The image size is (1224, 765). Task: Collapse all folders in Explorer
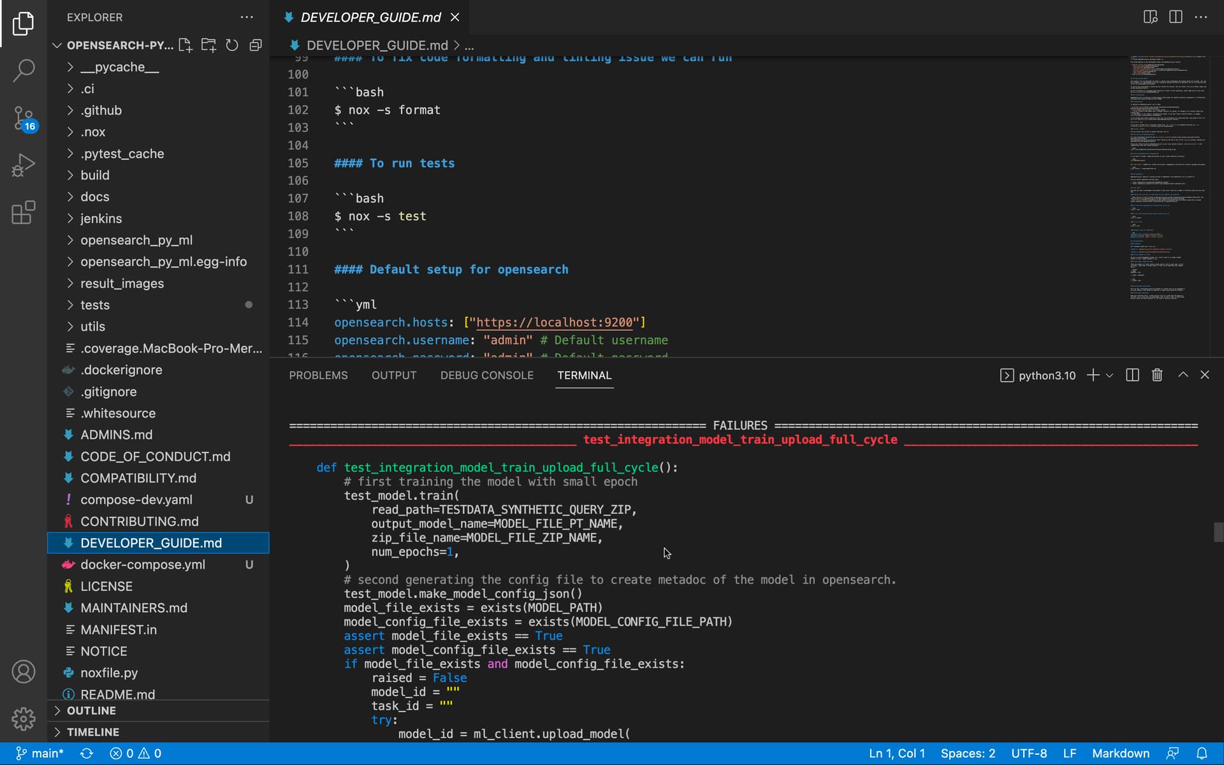[x=256, y=45]
